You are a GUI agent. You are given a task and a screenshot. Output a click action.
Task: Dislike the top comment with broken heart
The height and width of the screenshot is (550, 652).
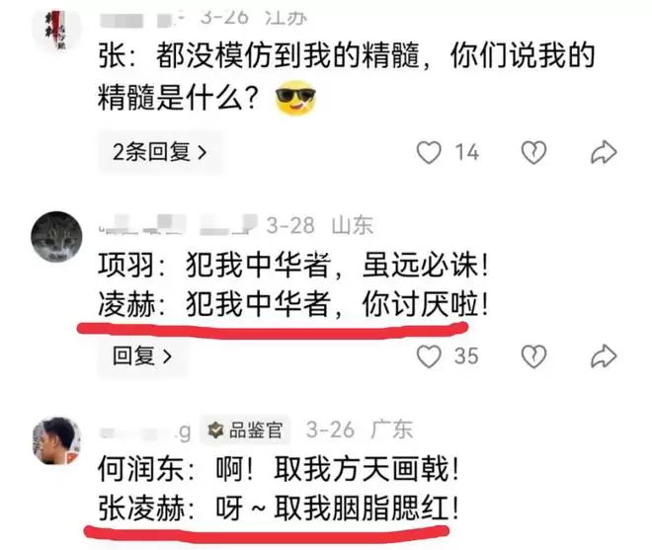click(533, 153)
